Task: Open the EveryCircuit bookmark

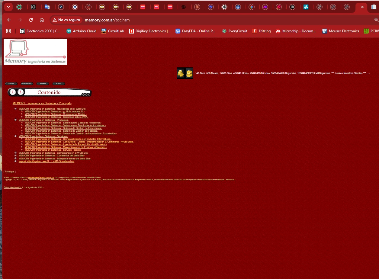Action: coord(235,31)
